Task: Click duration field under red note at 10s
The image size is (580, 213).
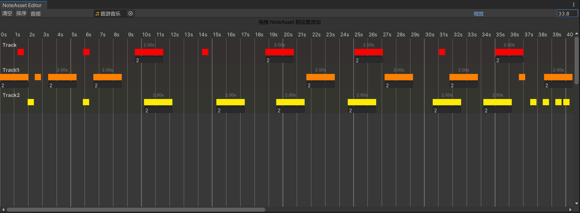Action: pyautogui.click(x=149, y=60)
